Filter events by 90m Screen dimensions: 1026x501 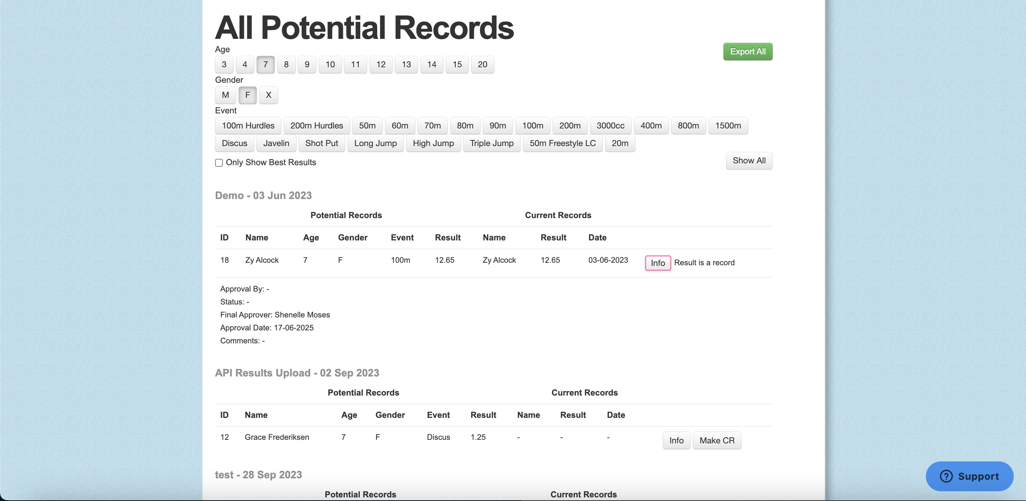[x=498, y=126]
